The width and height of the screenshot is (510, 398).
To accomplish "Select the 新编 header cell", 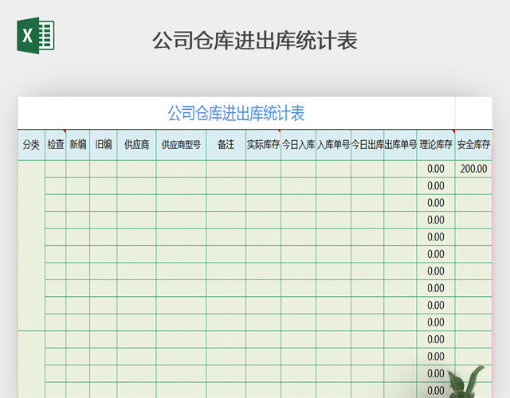I will click(78, 145).
